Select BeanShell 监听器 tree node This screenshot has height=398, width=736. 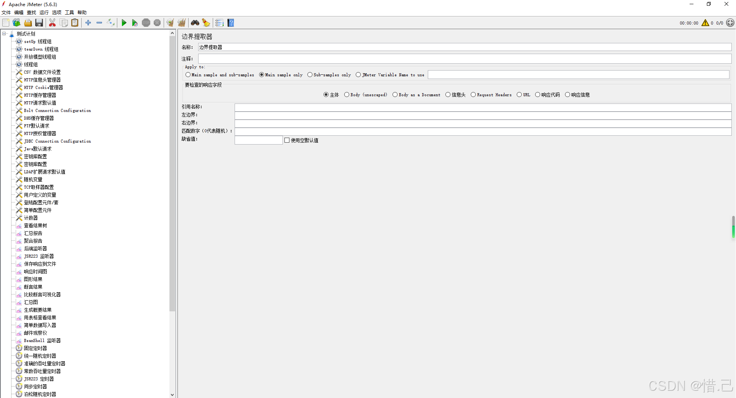pos(42,340)
